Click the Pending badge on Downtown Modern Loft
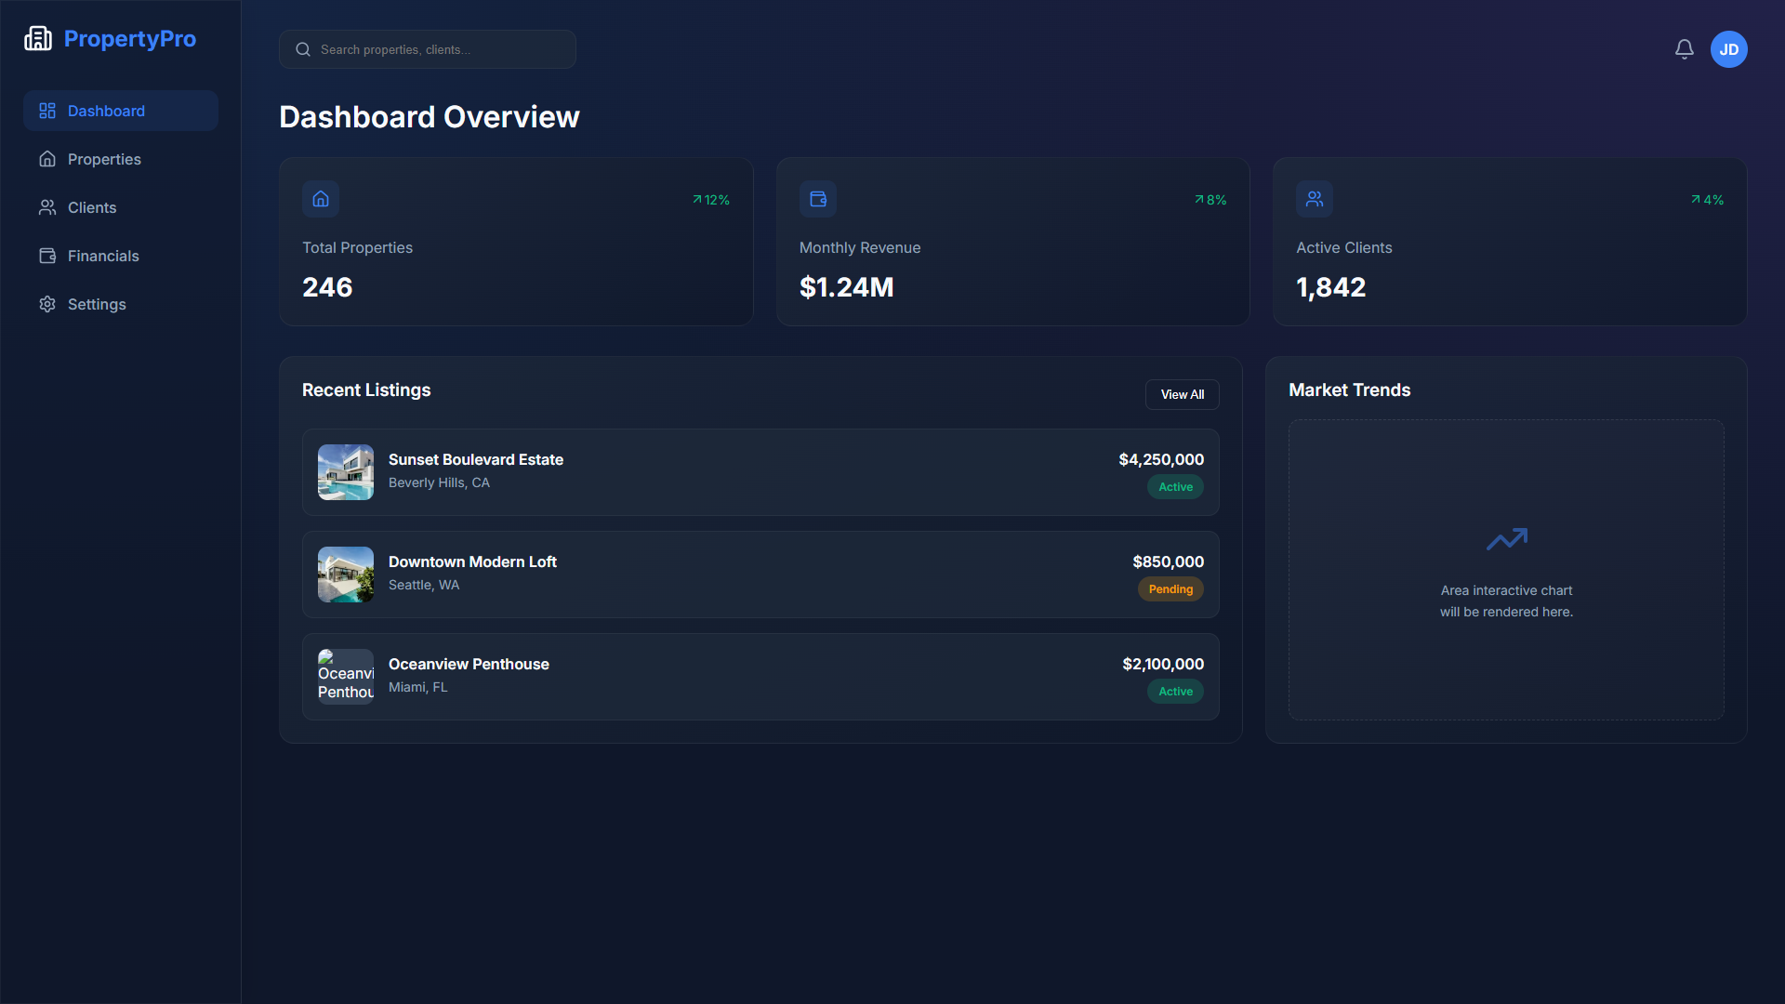 (1170, 588)
